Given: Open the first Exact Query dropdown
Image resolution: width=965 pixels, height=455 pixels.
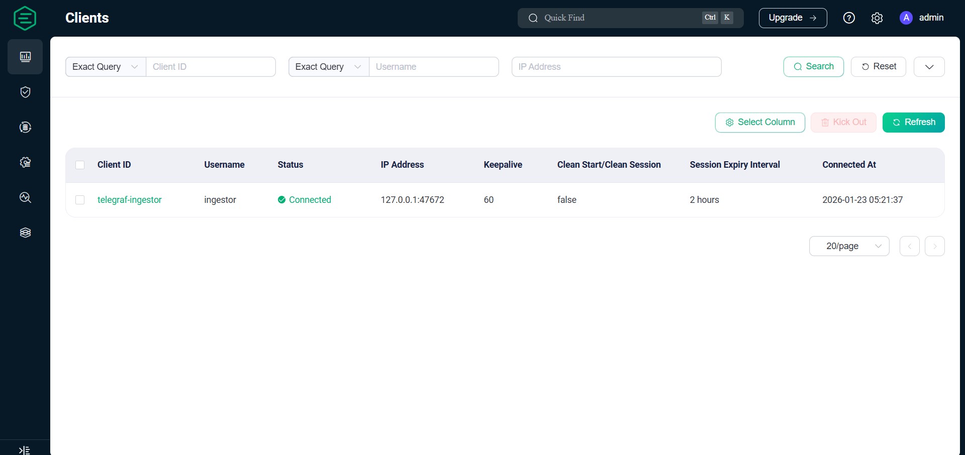Looking at the screenshot, I should (x=105, y=66).
